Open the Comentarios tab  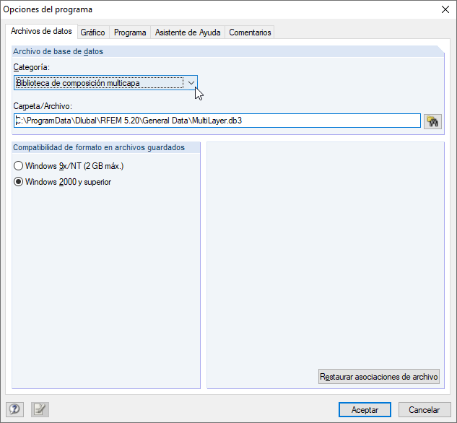tap(250, 32)
